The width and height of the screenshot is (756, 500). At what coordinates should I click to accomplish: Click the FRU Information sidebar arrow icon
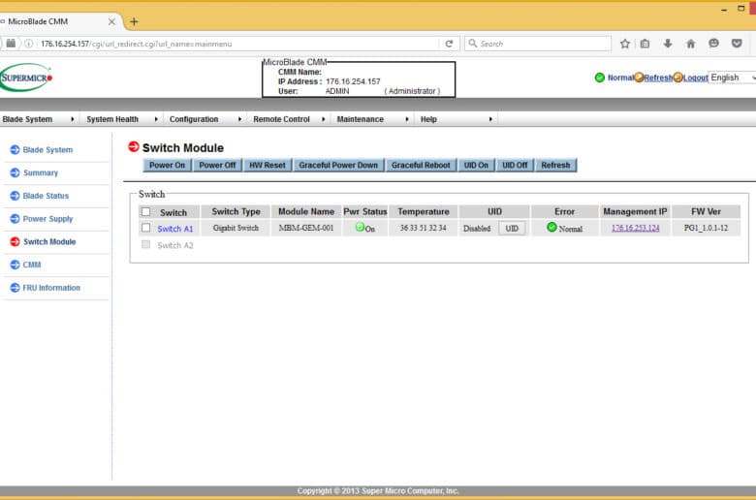pyautogui.click(x=15, y=288)
